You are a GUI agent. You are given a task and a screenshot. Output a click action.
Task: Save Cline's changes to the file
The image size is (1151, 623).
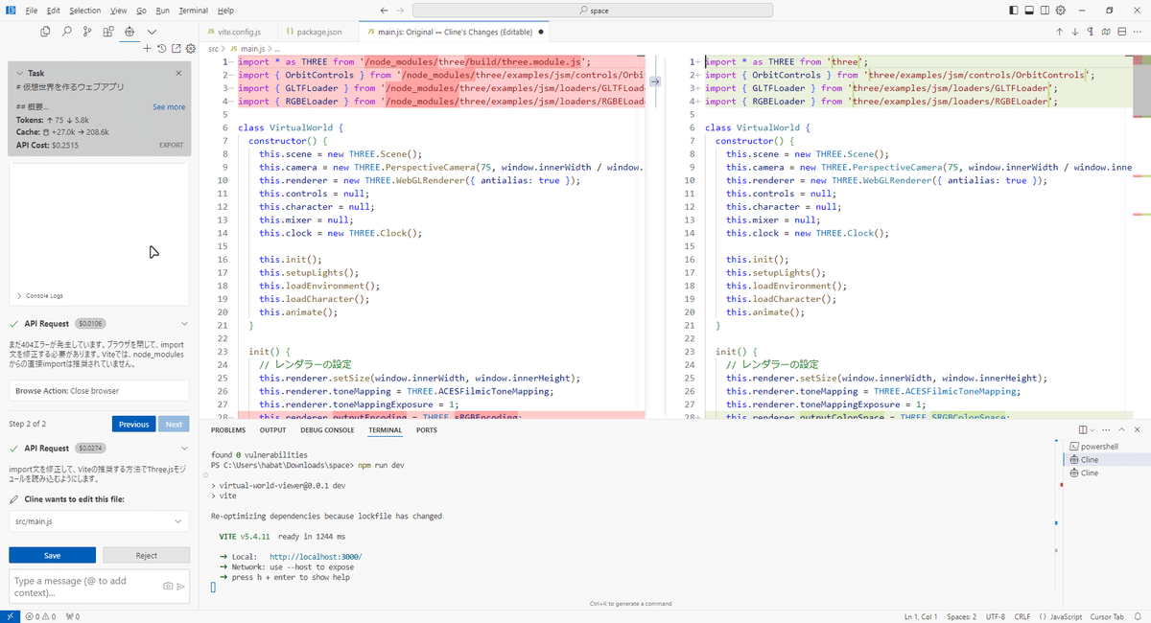52,555
